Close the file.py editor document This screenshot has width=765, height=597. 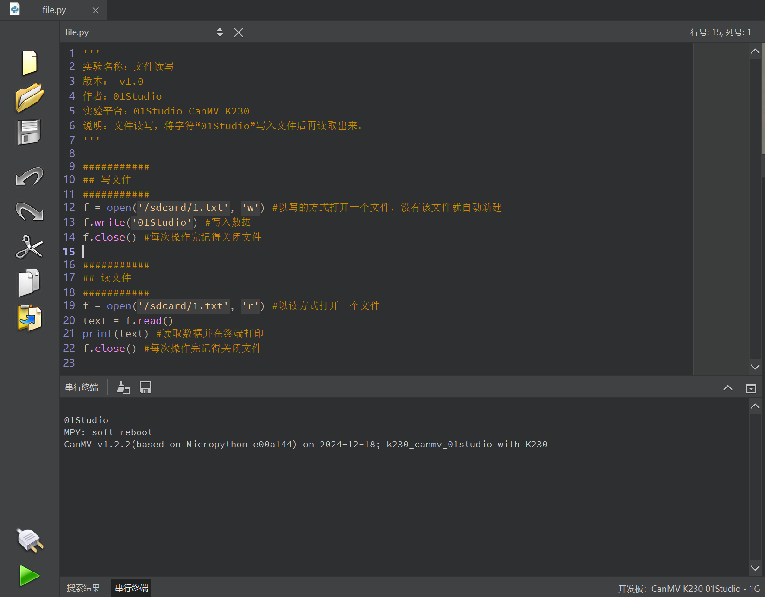tap(239, 32)
